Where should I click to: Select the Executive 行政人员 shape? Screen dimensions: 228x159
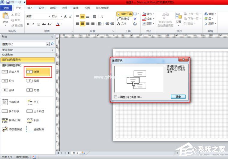(x=10, y=72)
